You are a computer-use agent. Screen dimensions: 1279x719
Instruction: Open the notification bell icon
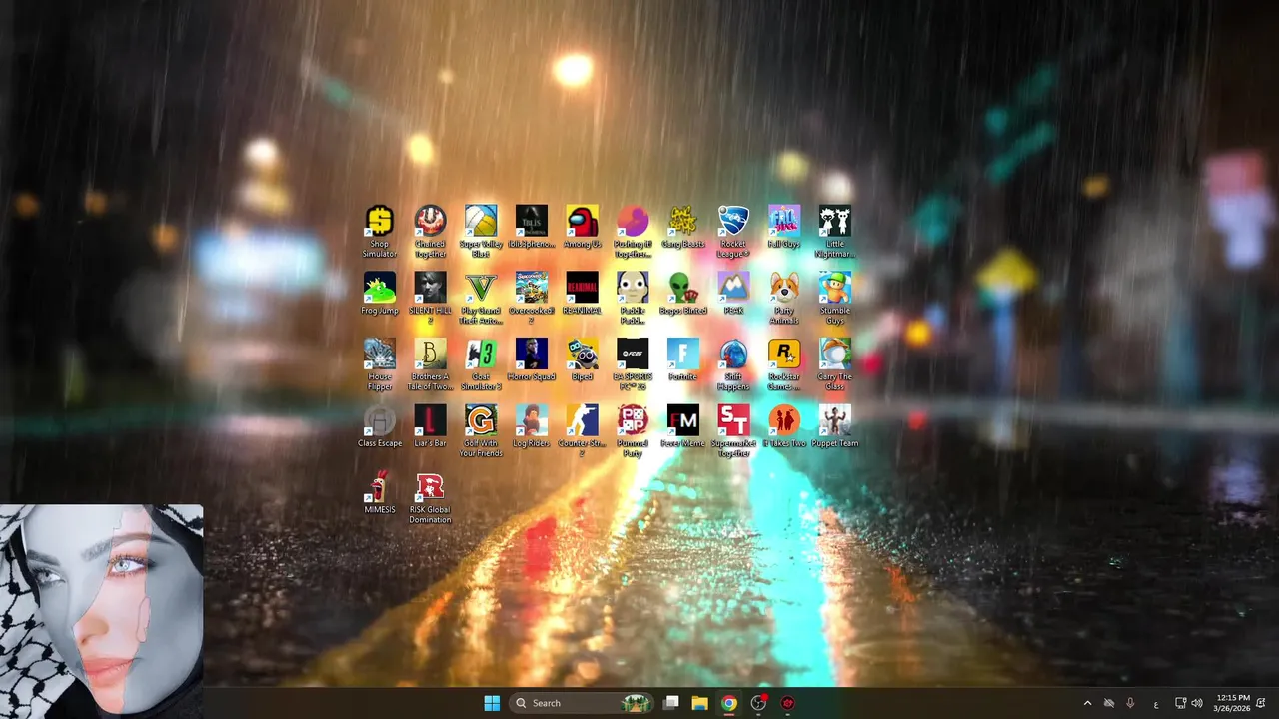pos(1261,703)
